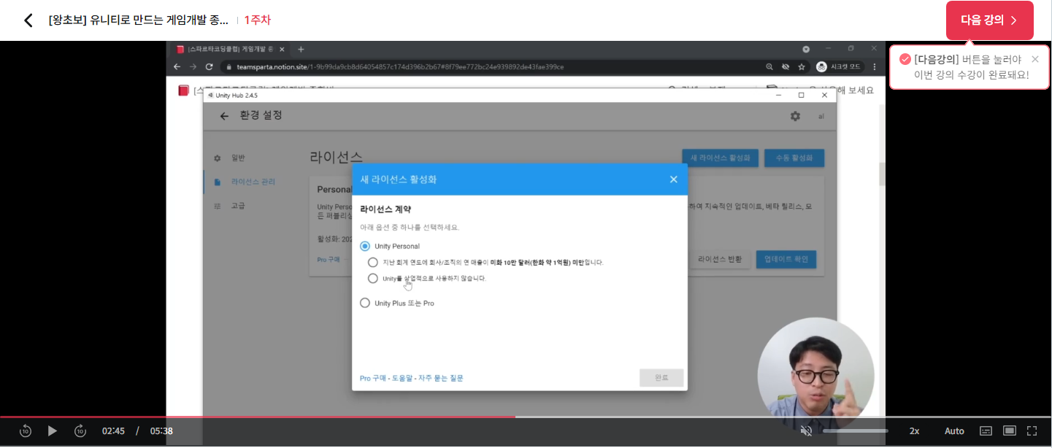Click the 라이선스 반환 button
Screen dimensions: 1052x448
[720, 259]
